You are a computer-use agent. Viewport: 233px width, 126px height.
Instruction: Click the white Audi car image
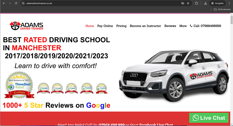[174, 76]
